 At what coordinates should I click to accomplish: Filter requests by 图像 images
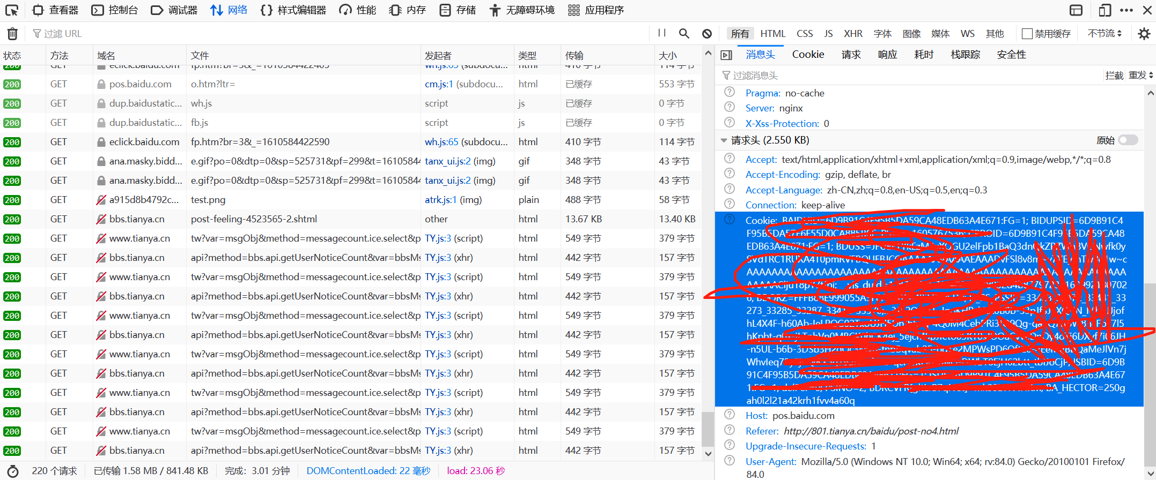point(911,33)
